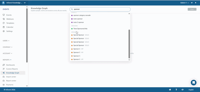
Task: Open Templates from the sidebar
Action: coord(10,23)
